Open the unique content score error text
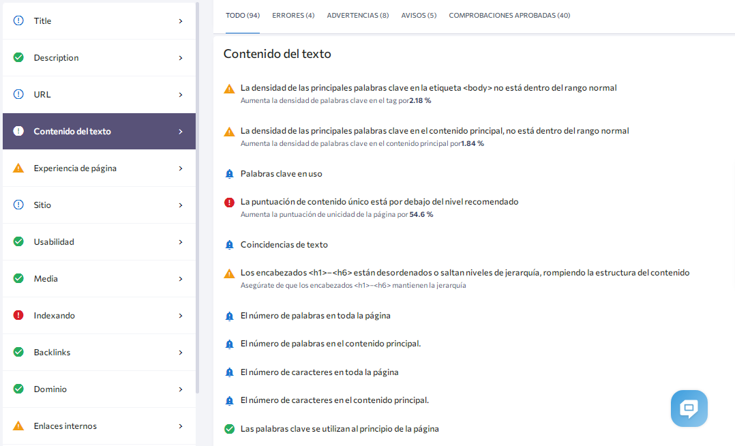 tap(379, 202)
